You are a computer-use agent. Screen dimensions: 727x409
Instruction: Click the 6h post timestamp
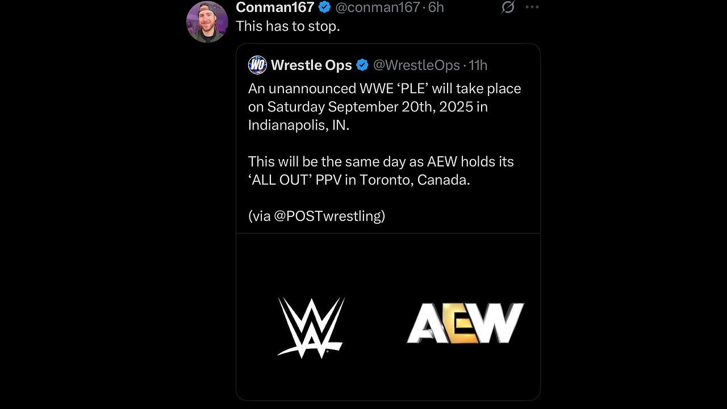436,7
